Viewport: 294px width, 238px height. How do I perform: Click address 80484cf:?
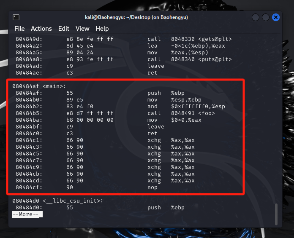point(29,187)
